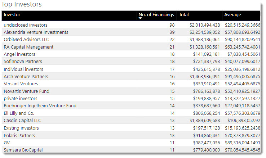Click average $40,077,099.6017
Viewport: 266px width, 158px height.
coord(243,62)
